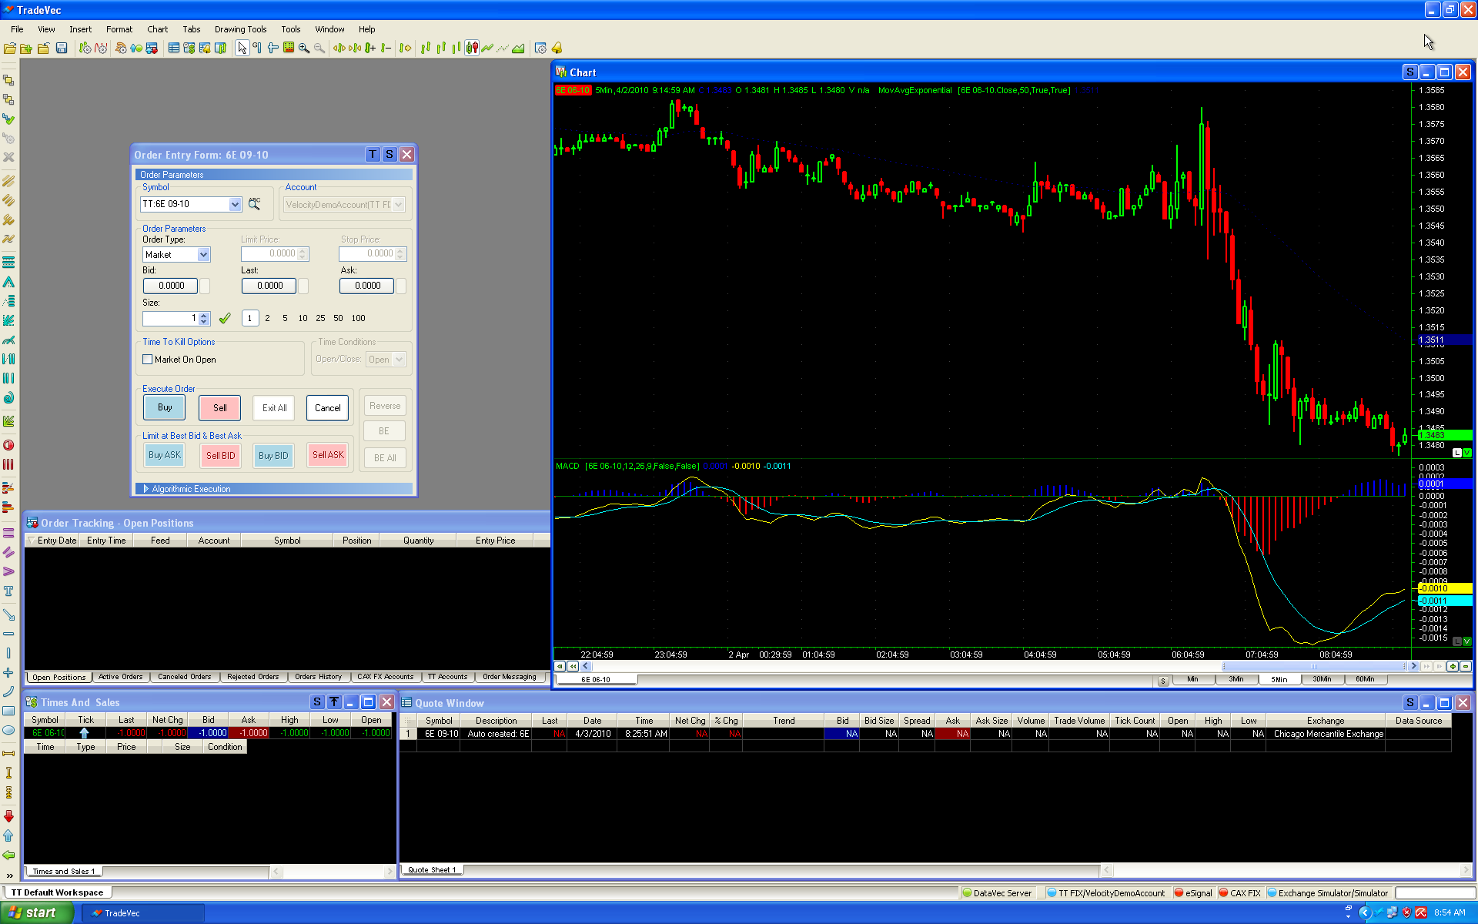Viewport: 1478px width, 924px height.
Task: Click the Buy button
Action: (x=165, y=407)
